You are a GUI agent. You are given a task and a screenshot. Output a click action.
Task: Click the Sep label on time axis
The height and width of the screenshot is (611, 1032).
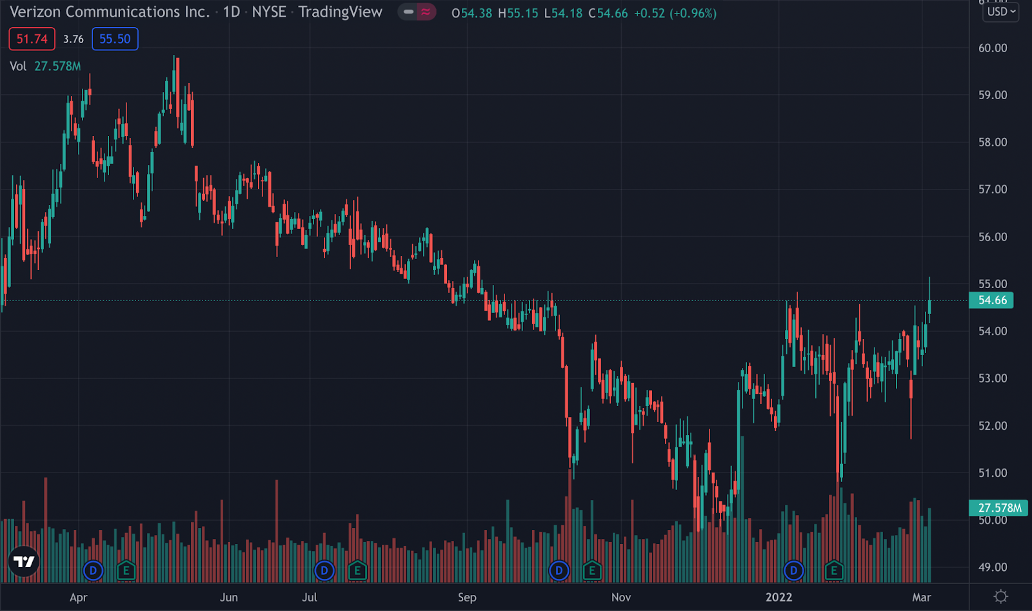467,597
